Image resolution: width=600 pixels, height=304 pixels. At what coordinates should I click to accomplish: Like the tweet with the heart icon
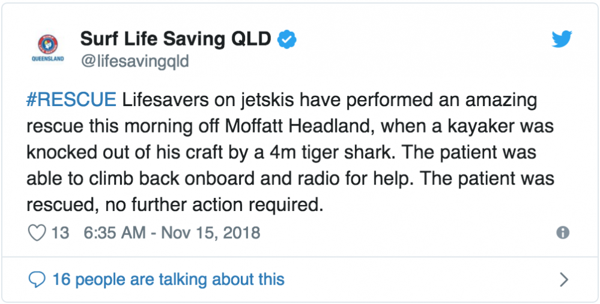[x=37, y=233]
